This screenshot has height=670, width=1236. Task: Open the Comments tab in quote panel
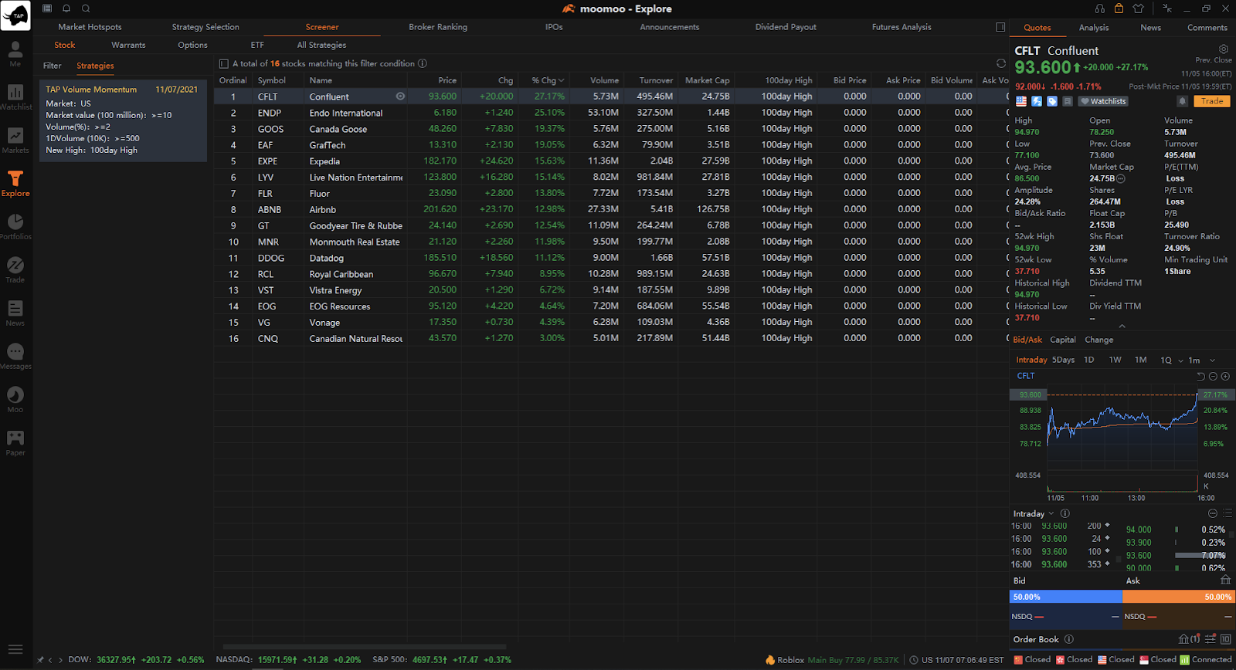click(x=1207, y=28)
